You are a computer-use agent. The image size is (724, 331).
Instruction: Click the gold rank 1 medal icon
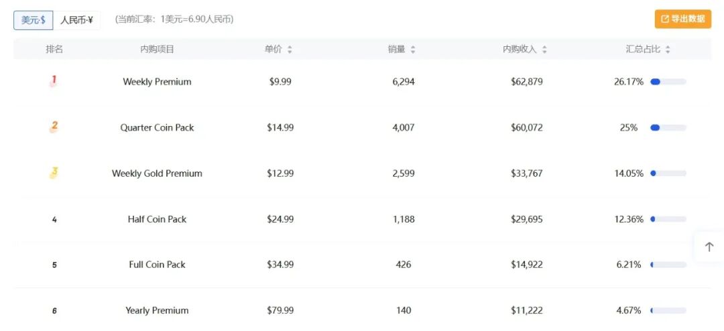pos(54,82)
